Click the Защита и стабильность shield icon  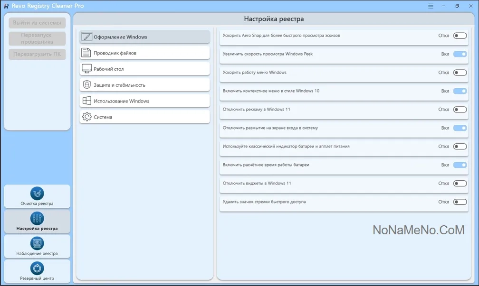[x=86, y=85]
